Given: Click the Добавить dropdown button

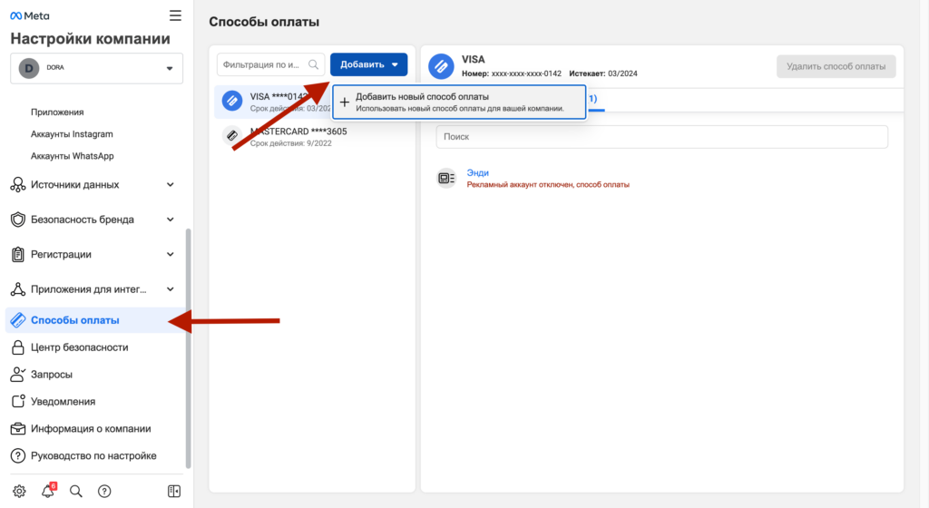Looking at the screenshot, I should coord(368,64).
